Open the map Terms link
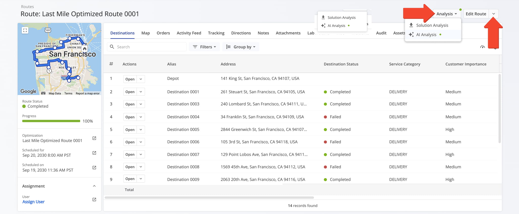The height and width of the screenshot is (214, 519). [x=68, y=93]
